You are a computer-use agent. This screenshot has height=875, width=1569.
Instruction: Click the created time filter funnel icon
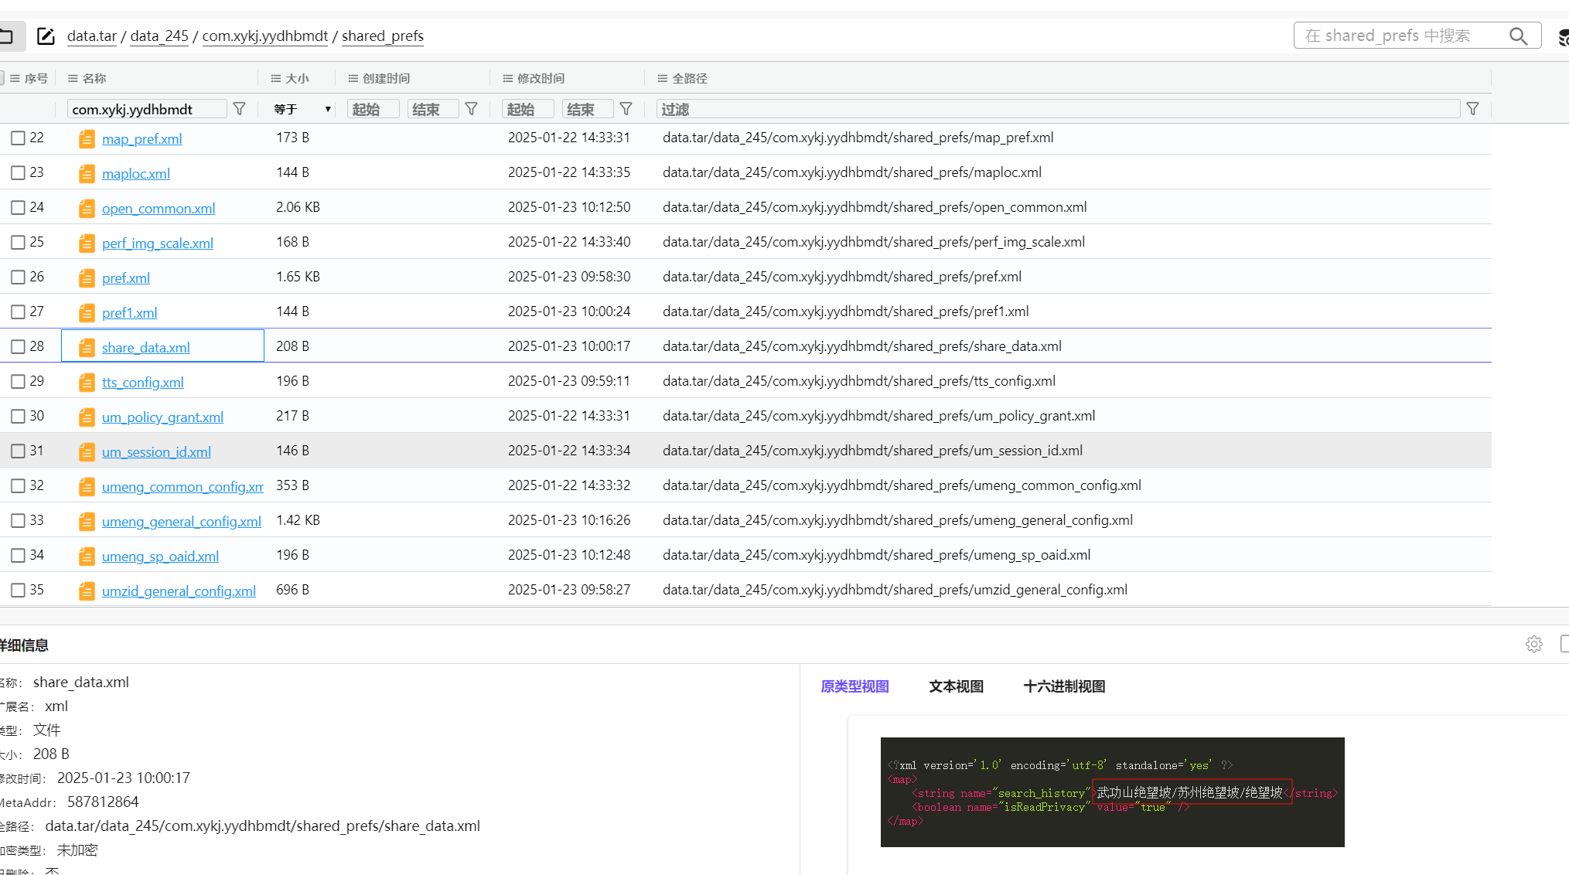point(471,109)
